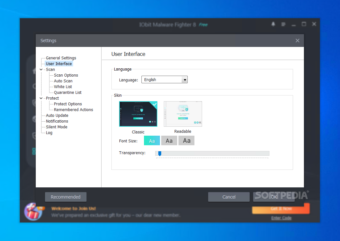Image resolution: width=340 pixels, height=241 pixels.
Task: Select General Settings in the tree
Action: (61, 58)
